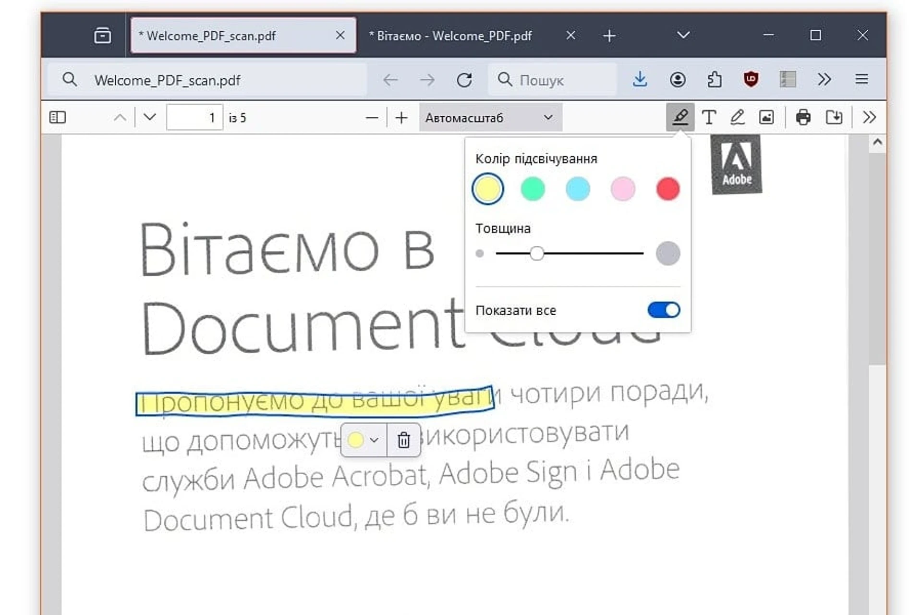Choose yellow highlight color
This screenshot has height=615, width=922.
point(488,189)
